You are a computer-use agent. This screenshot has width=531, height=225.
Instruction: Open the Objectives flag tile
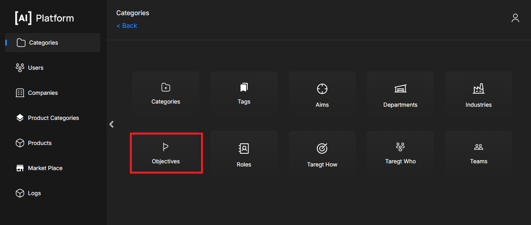point(166,153)
